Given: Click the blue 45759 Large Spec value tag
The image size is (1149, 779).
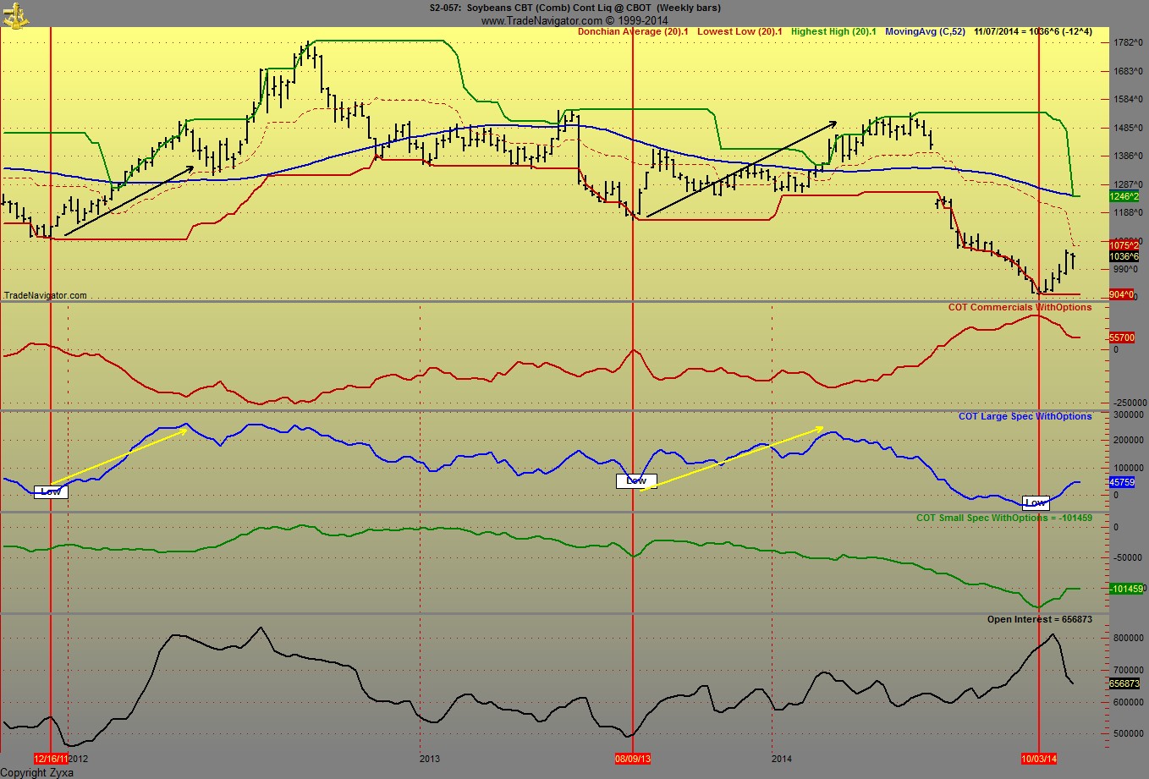Looking at the screenshot, I should (1122, 482).
